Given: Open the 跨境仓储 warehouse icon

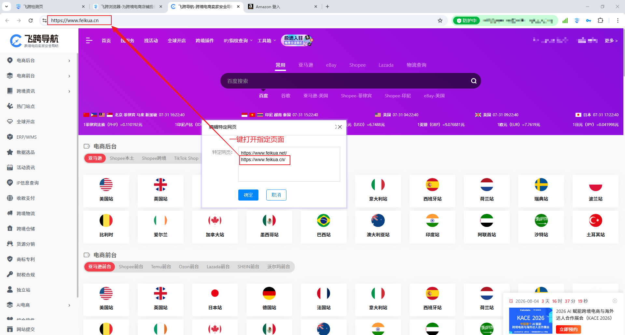Looking at the screenshot, I should [10, 229].
